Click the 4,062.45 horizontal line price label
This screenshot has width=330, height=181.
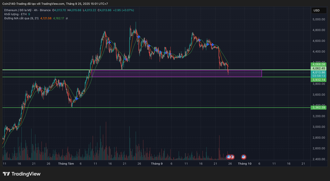click(x=319, y=68)
